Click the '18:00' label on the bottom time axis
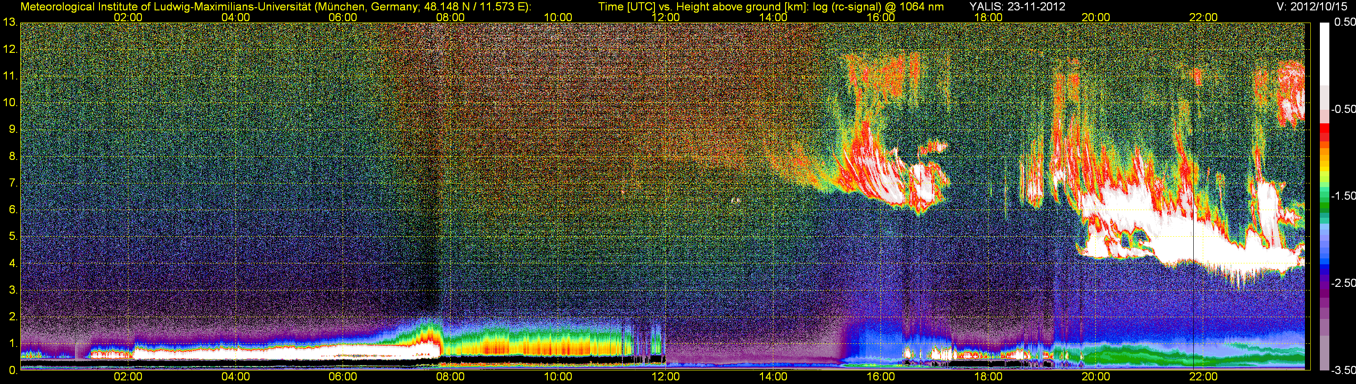The height and width of the screenshot is (384, 1356). tap(988, 377)
